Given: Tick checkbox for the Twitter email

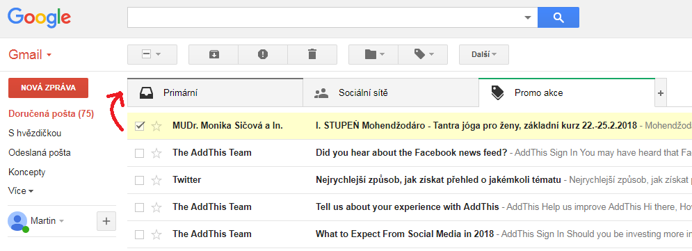Looking at the screenshot, I should click(140, 180).
